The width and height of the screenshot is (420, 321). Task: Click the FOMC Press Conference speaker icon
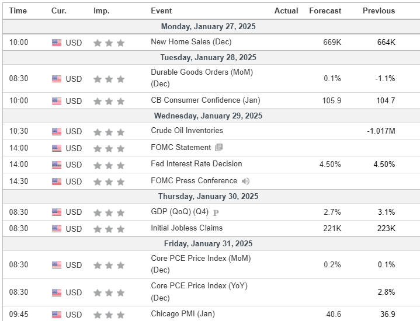pyautogui.click(x=246, y=181)
